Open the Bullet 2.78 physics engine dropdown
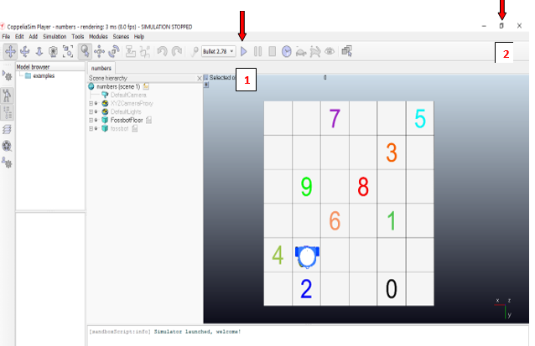The image size is (535, 346). click(219, 52)
